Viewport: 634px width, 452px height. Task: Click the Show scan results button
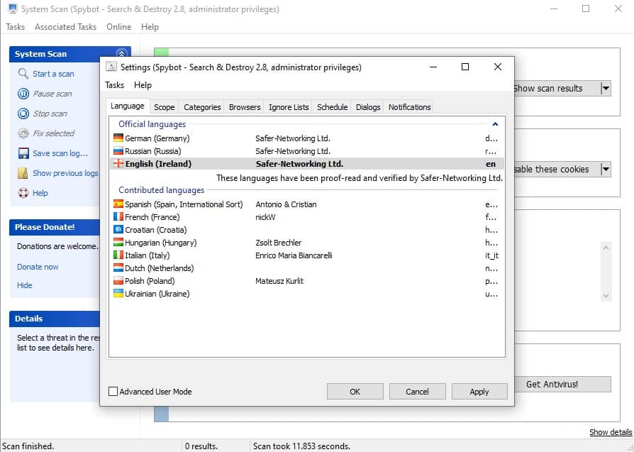pyautogui.click(x=557, y=88)
